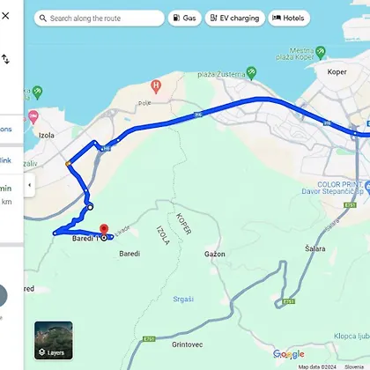
Task: Click the green beach marker west of Izola
Action: click(x=37, y=92)
